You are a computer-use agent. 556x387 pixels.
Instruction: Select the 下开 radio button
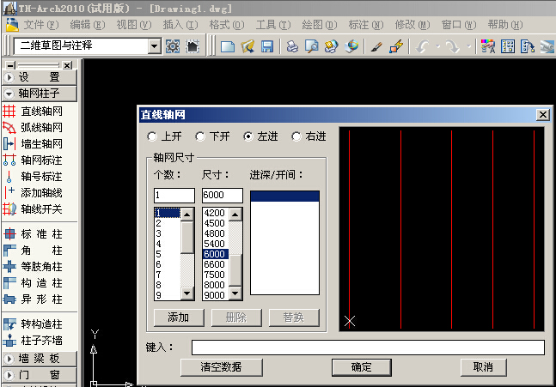(x=200, y=136)
